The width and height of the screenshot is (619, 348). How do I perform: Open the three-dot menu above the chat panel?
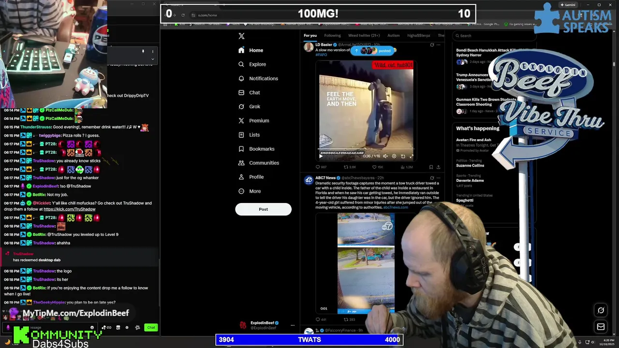[152, 51]
